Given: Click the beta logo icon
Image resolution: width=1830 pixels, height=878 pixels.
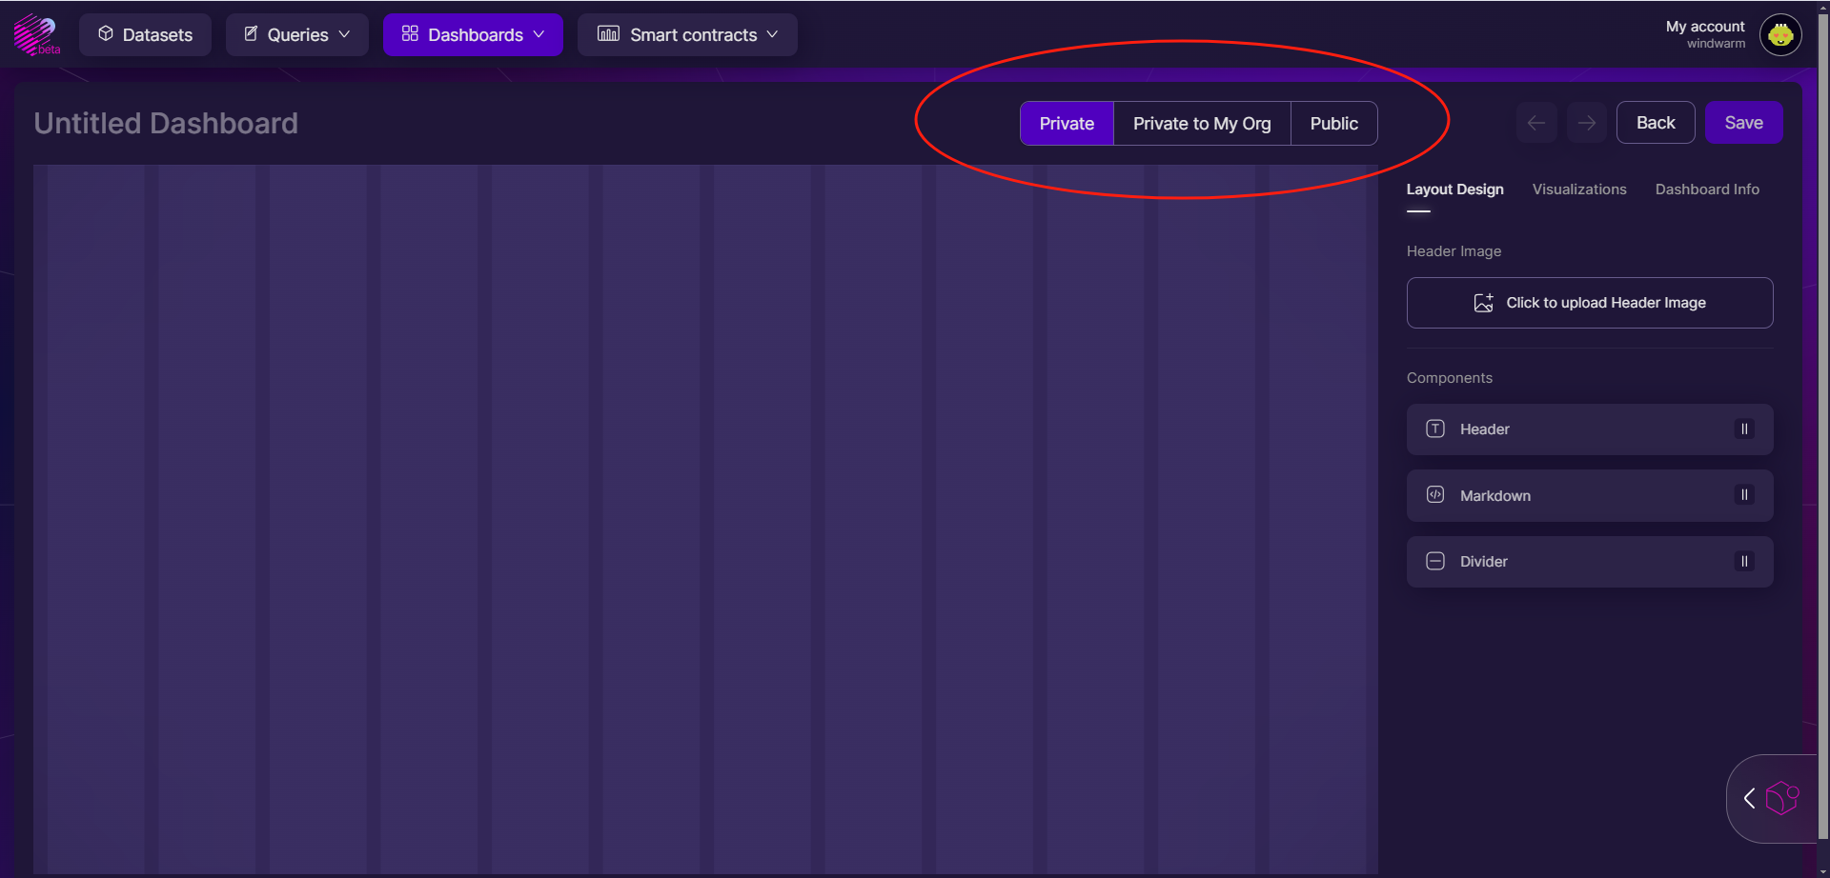Looking at the screenshot, I should coord(36,34).
